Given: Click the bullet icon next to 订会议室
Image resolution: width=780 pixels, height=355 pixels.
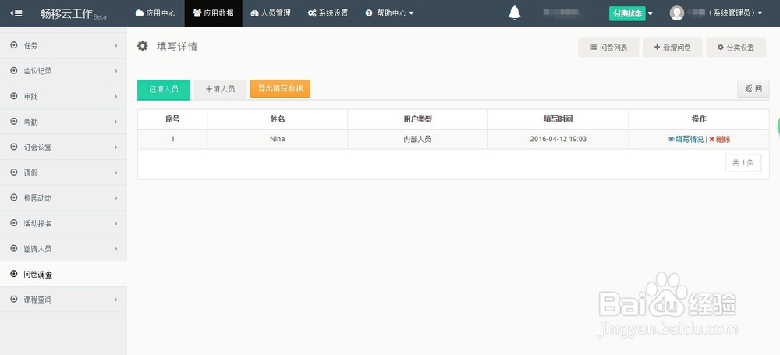Looking at the screenshot, I should 14,147.
